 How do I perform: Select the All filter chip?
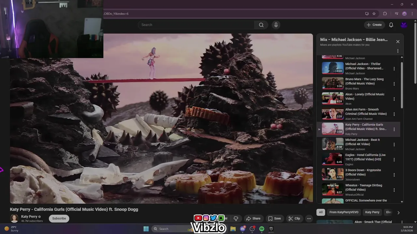321,212
